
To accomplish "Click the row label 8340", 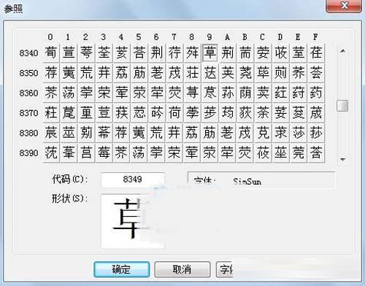I will 28,53.
